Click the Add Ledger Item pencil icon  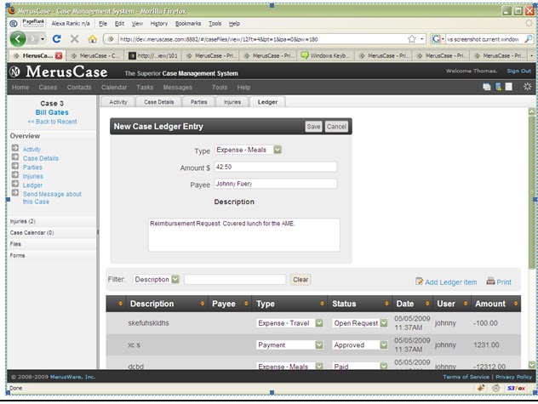(x=419, y=282)
